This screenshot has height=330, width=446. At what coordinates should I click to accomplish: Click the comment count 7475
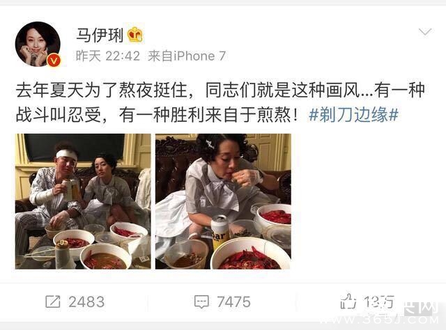(233, 302)
